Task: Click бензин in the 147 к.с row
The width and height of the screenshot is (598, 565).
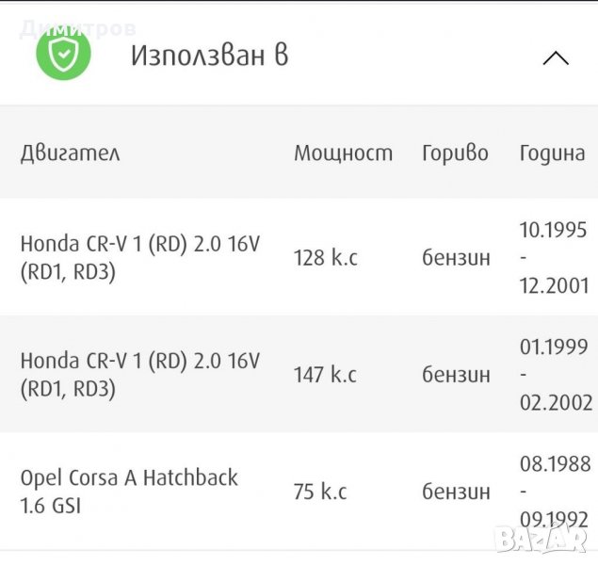Action: pos(456,374)
